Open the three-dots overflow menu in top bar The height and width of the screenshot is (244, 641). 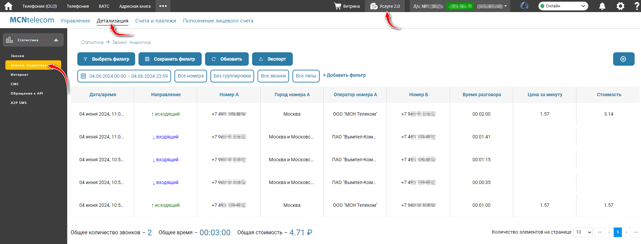(163, 6)
